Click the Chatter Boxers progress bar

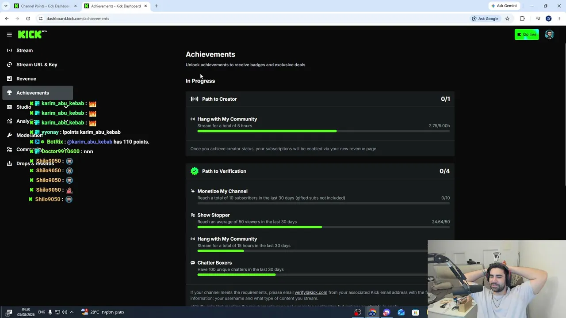(312, 275)
